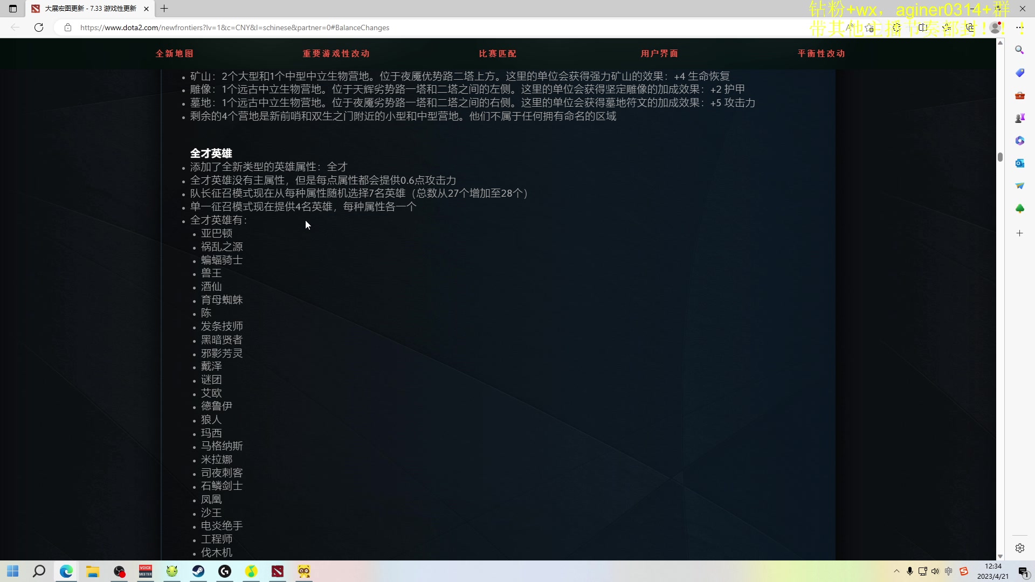Switch to 平衡性改动 navigation section
This screenshot has height=582, width=1035.
coord(821,53)
